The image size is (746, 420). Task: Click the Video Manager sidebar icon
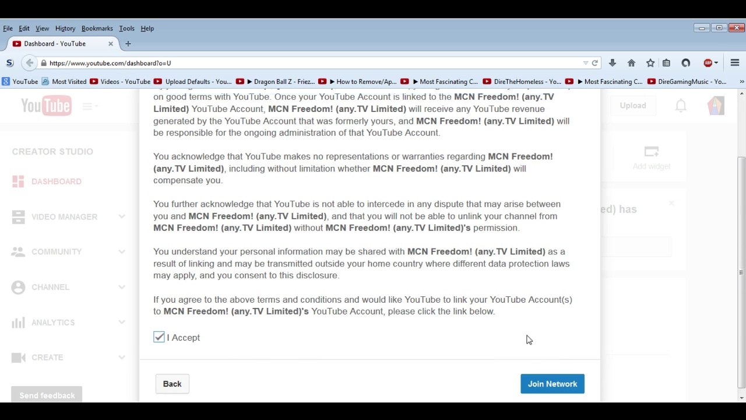[18, 216]
